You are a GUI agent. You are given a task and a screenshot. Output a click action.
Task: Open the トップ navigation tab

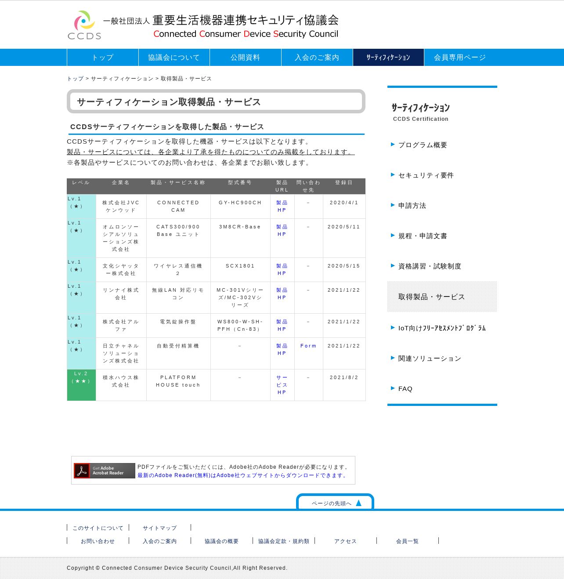103,58
